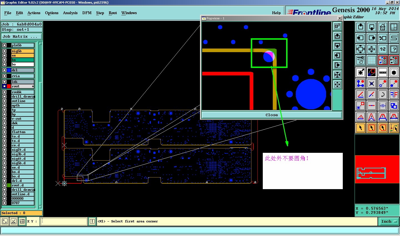
Task: Click the blue color swatch of drl layer
Action: 9,70
